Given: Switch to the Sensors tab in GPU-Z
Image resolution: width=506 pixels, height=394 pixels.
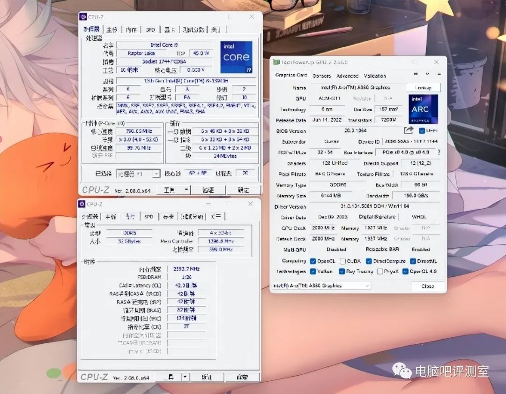Looking at the screenshot, I should 321,76.
